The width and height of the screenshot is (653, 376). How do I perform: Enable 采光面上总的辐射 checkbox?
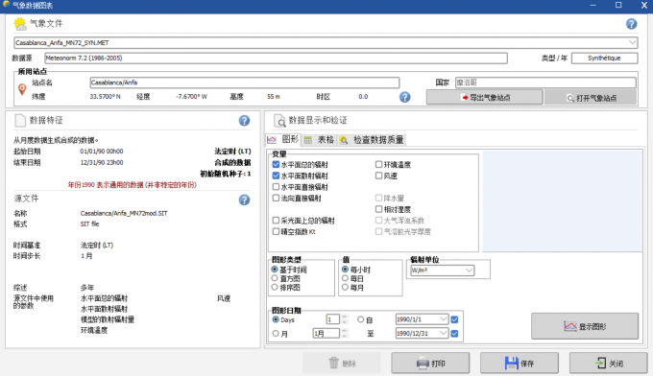click(x=276, y=220)
